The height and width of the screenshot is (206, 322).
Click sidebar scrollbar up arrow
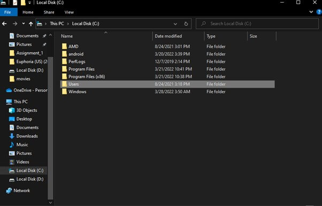click(x=50, y=35)
